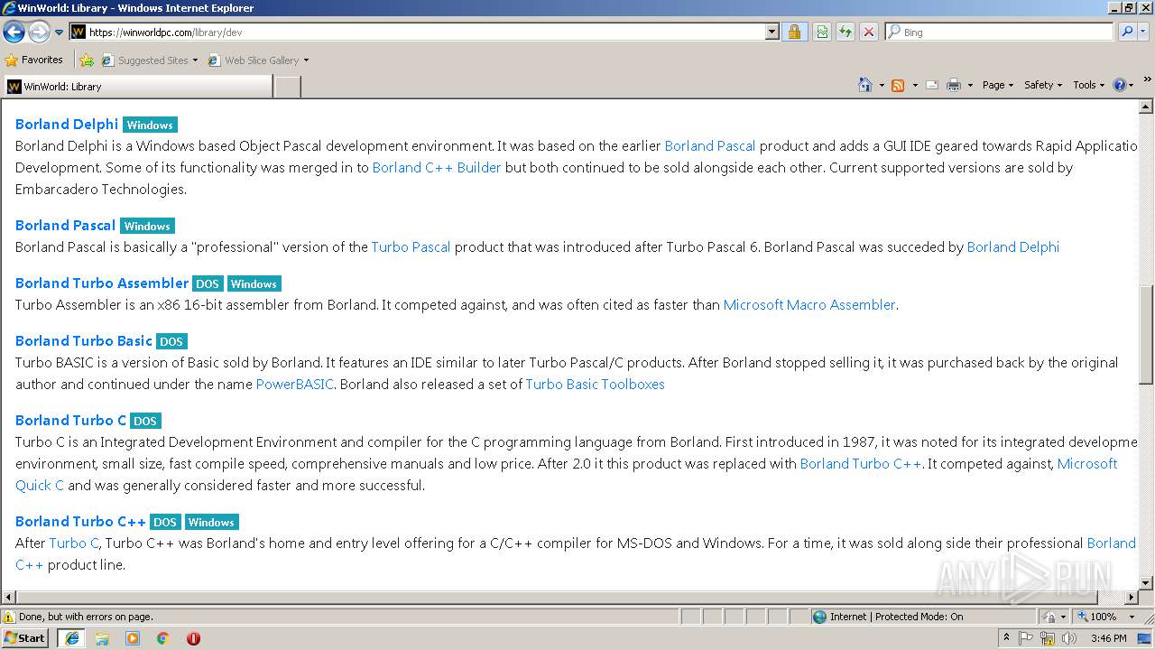Click the RSS Feeds icon
This screenshot has width=1155, height=650.
pyautogui.click(x=898, y=85)
